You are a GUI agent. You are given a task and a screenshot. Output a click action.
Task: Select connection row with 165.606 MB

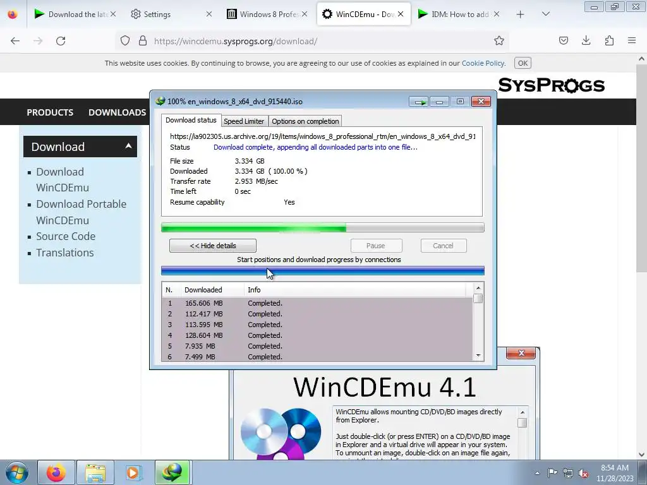coord(317,303)
